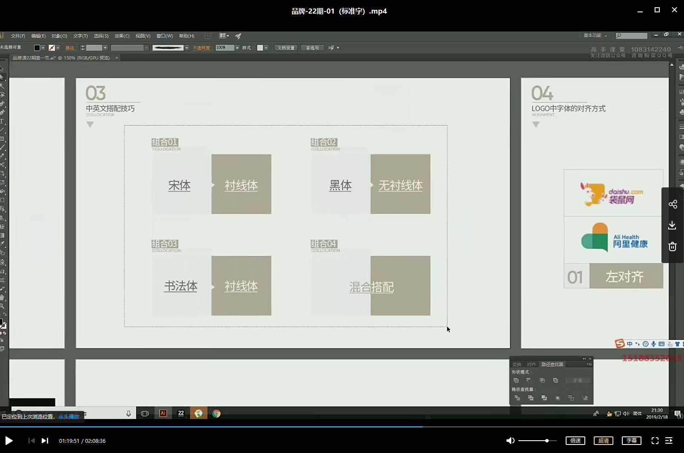
Task: Click 从头播放 to restart the video
Action: (69, 417)
